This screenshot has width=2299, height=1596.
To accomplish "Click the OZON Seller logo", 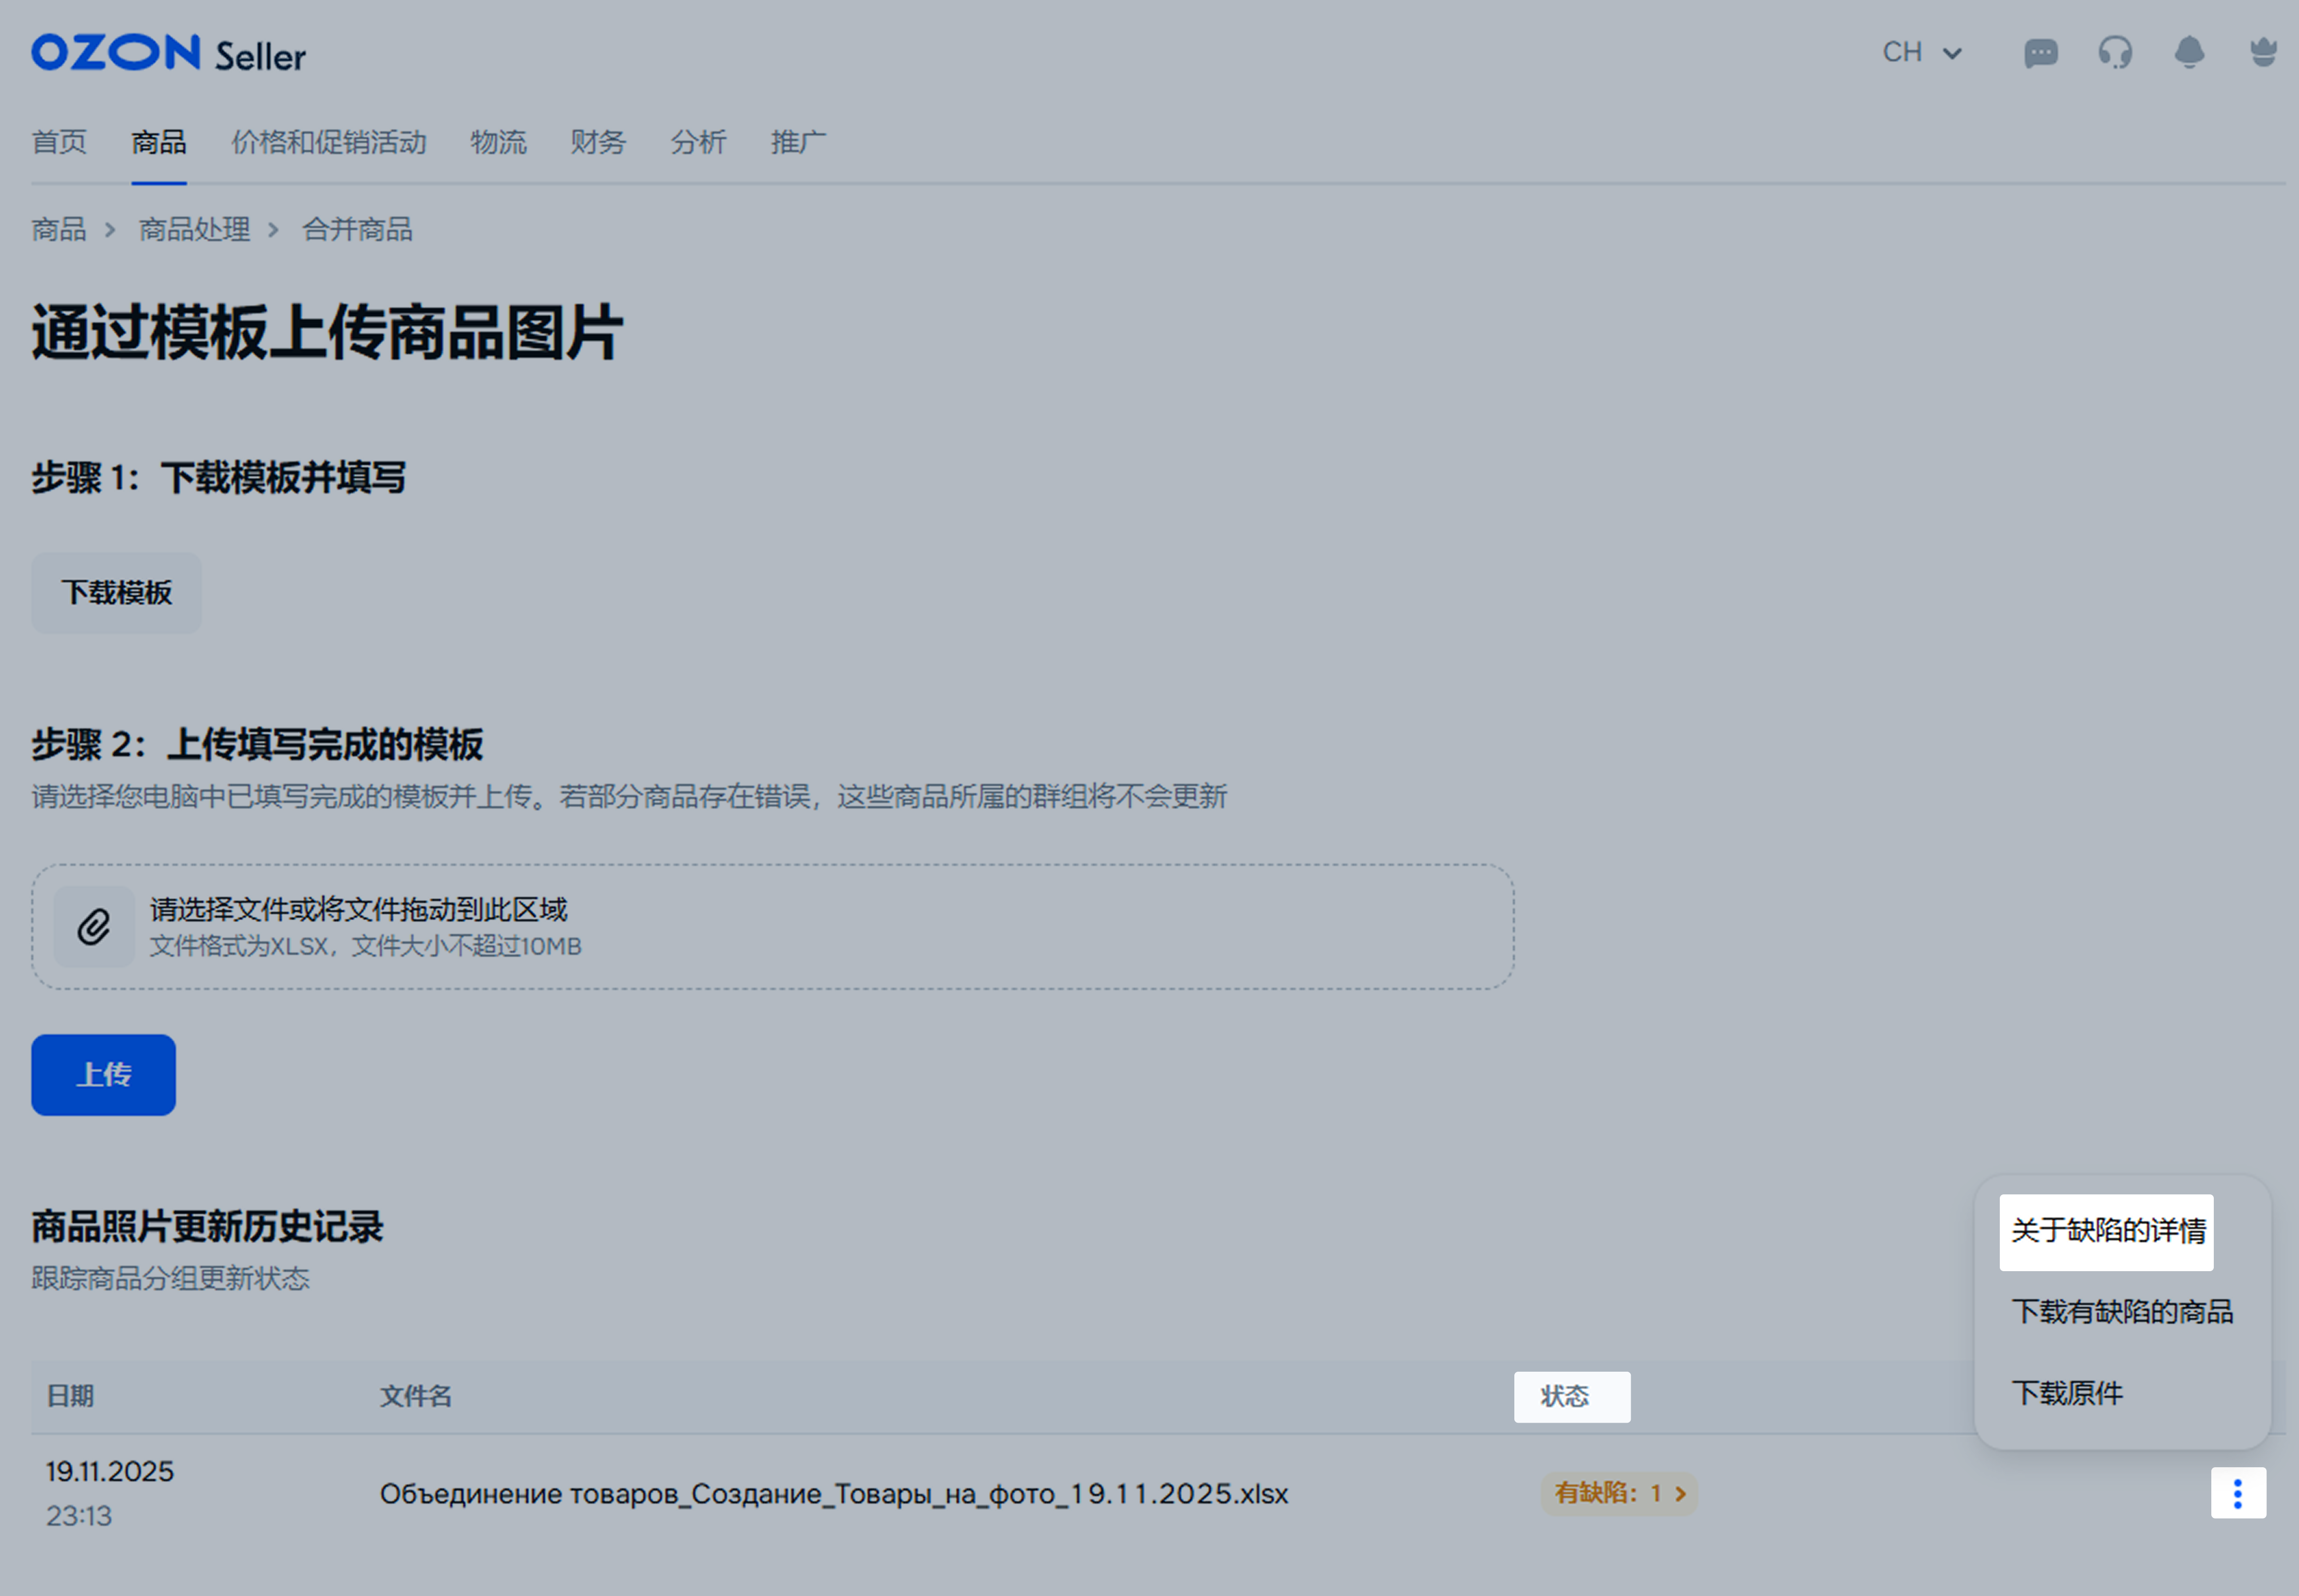I will click(168, 54).
